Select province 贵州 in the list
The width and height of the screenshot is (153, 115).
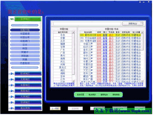tap(63, 56)
